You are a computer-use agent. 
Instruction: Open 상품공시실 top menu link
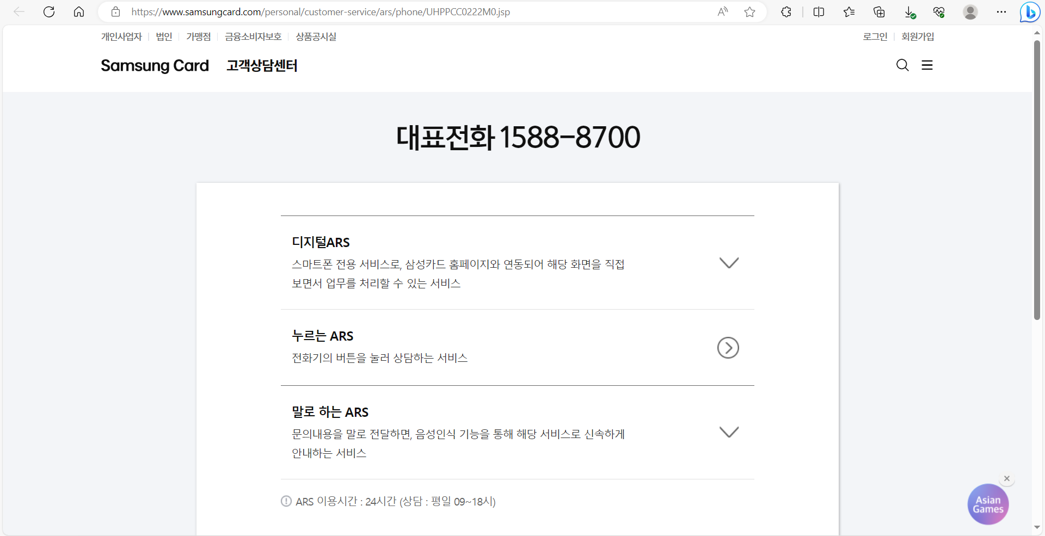click(x=316, y=36)
